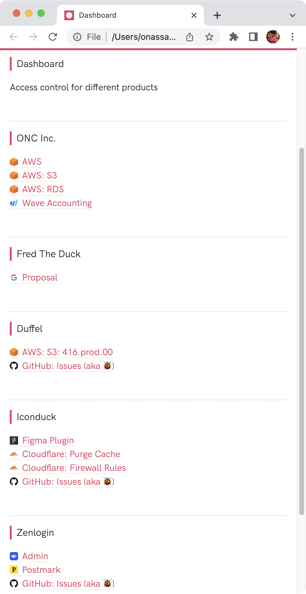Click the GitHub icon under Duffel

tap(14, 366)
